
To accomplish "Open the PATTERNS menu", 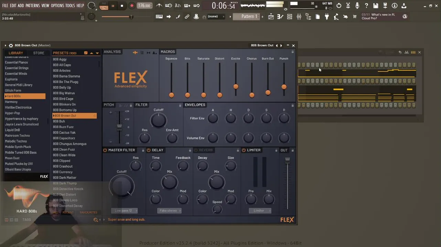I will click(33, 5).
